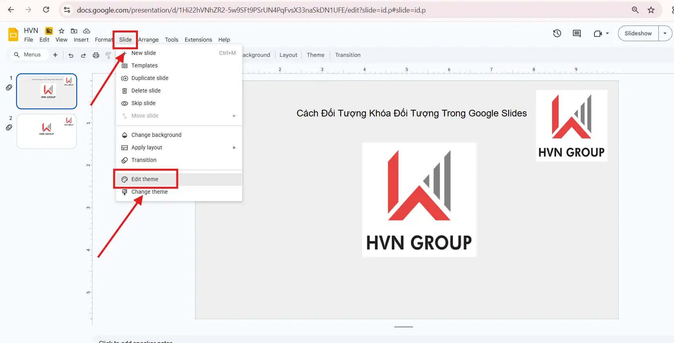Screen dimensions: 674x343
Task: Click the animation icon beside slide 1
Action: click(9, 87)
